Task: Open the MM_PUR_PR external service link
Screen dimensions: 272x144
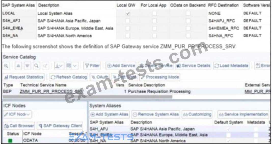Action: 257,92
